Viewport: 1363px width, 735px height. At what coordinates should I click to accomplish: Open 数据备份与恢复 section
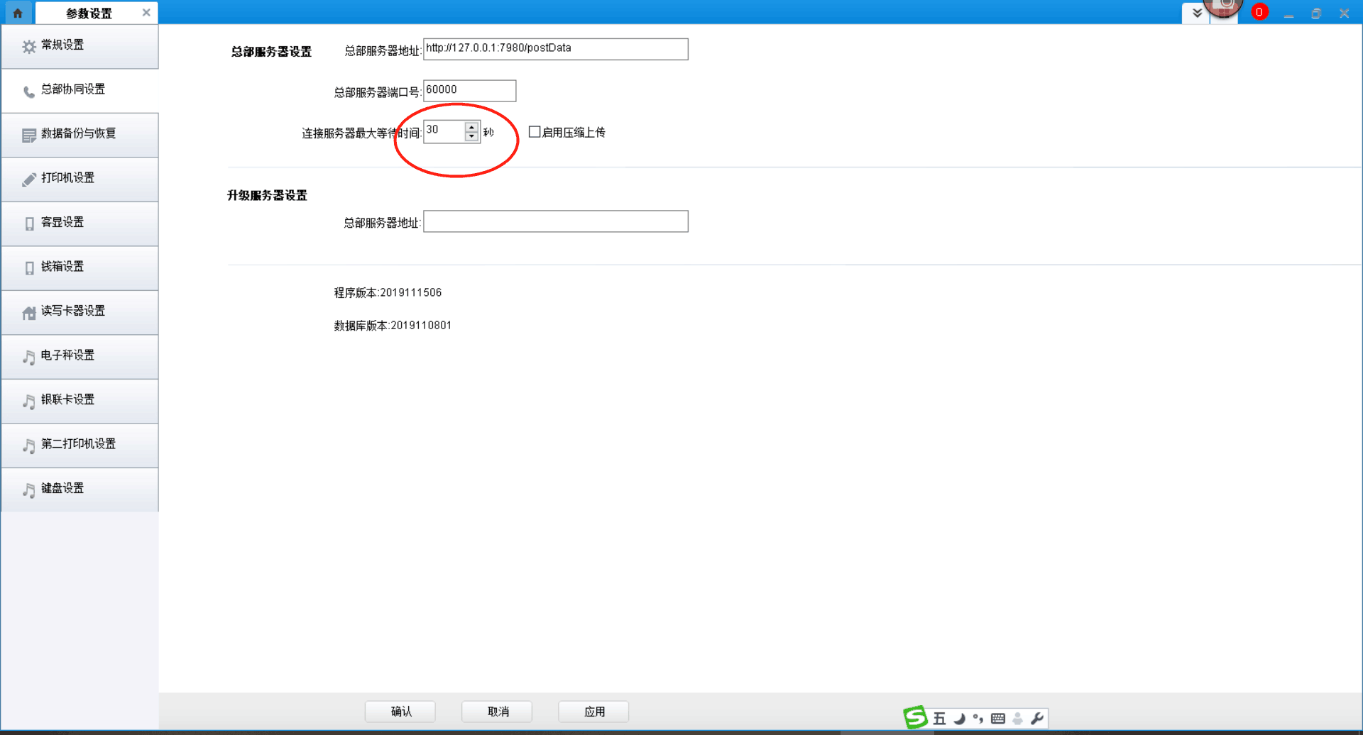[x=80, y=135]
